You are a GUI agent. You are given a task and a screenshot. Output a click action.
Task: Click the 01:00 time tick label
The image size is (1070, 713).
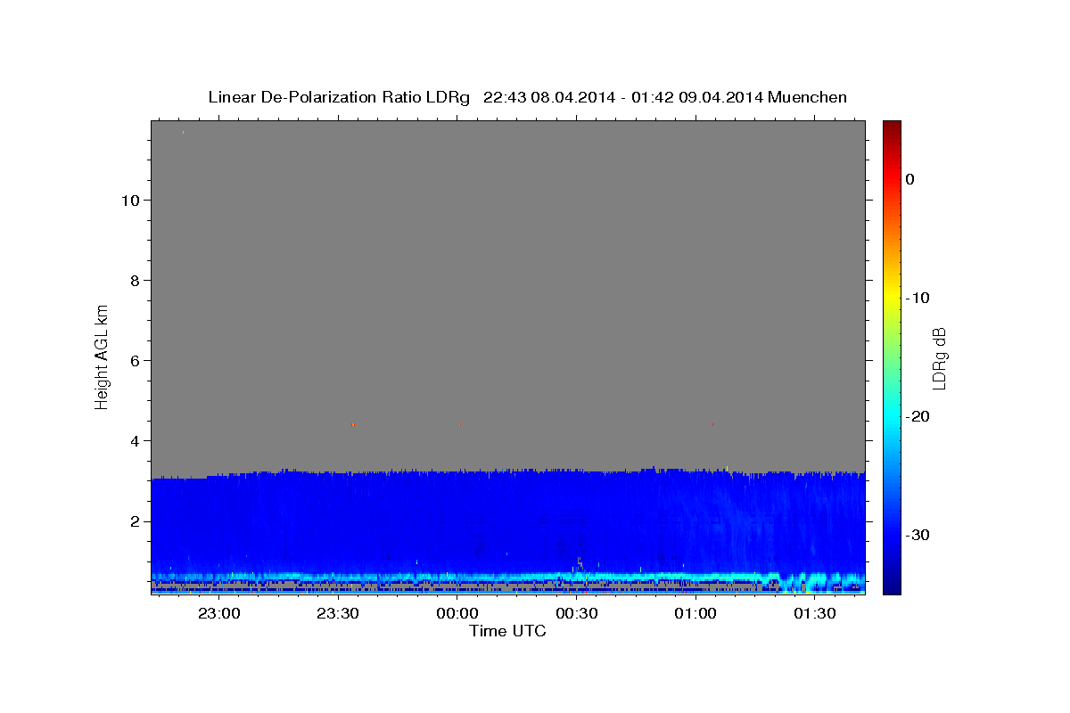coord(695,614)
